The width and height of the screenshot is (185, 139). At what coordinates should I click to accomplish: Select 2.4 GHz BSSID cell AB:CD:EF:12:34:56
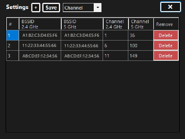(40, 56)
